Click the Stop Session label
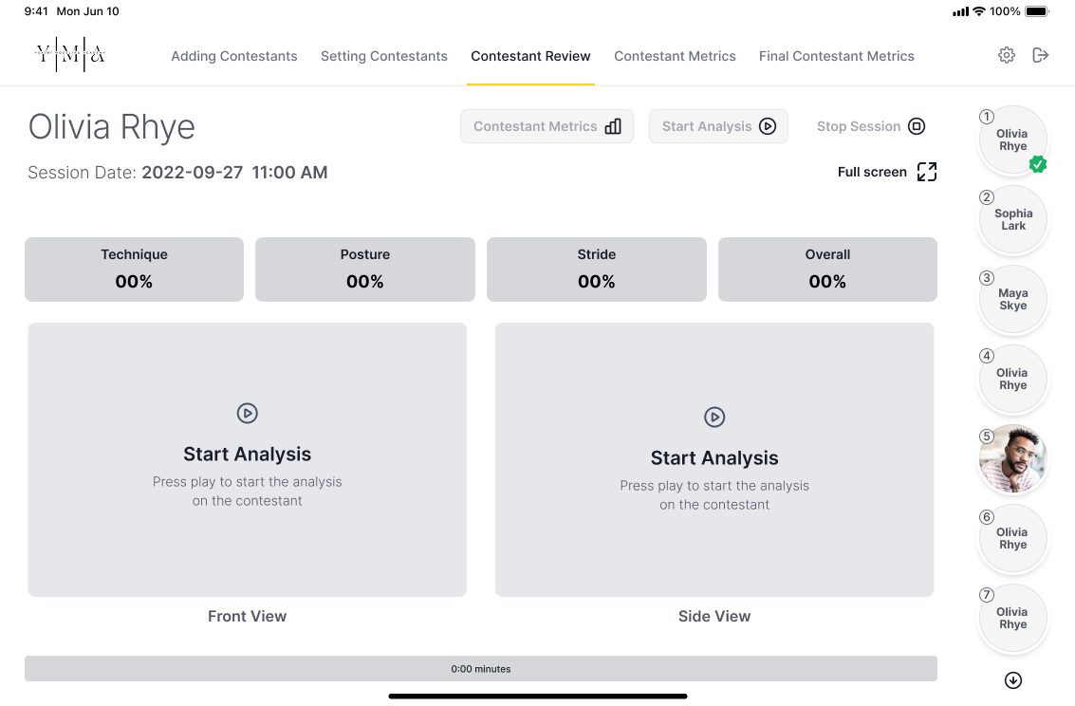This screenshot has height=706, width=1075. [x=859, y=126]
